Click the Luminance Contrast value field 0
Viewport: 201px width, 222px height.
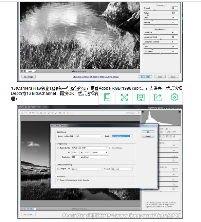pyautogui.click(x=175, y=42)
